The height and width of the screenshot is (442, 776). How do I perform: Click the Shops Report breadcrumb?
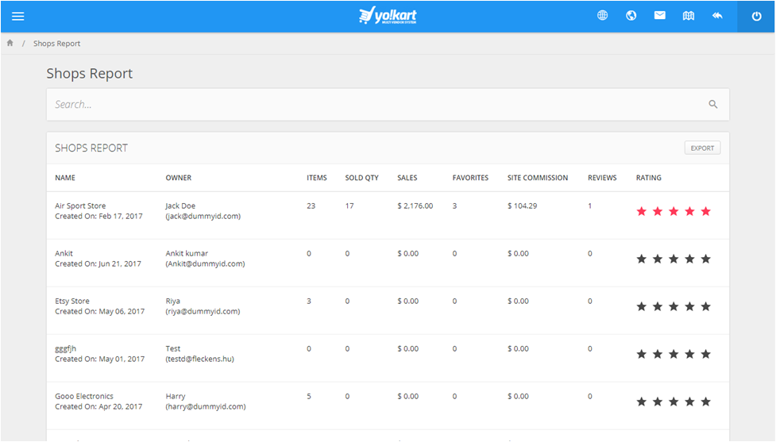56,44
